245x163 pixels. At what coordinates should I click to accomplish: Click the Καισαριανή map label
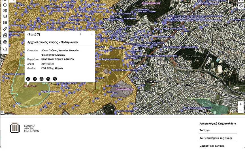(x=184, y=85)
